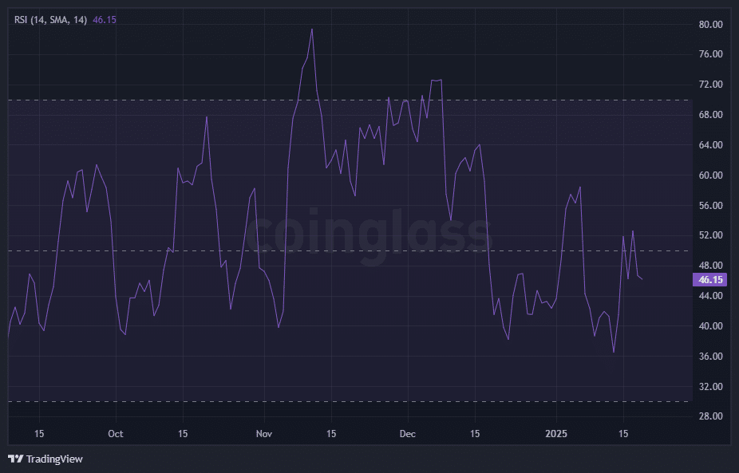Click the 80.00 label on the value axis

[709, 25]
